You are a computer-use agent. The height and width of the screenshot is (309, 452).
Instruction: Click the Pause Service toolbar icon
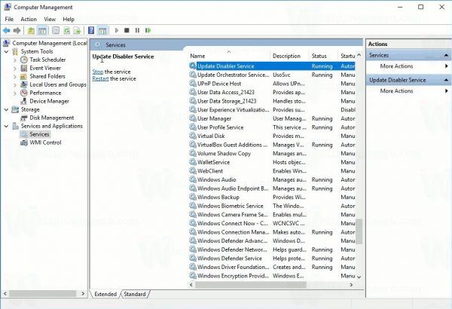pos(137,30)
